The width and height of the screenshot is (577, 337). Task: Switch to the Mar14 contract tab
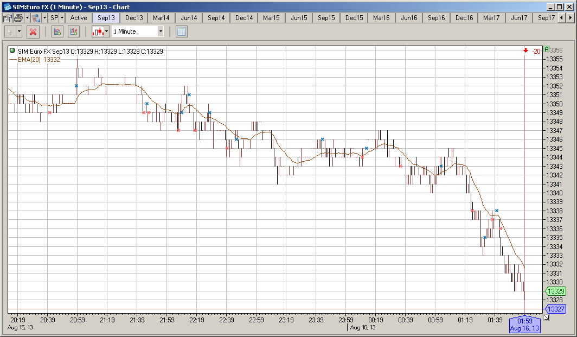pyautogui.click(x=161, y=18)
